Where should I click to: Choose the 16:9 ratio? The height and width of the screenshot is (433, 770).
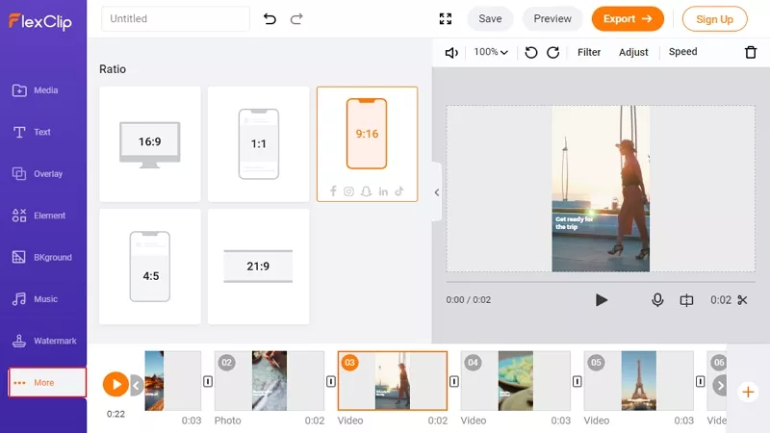point(150,143)
